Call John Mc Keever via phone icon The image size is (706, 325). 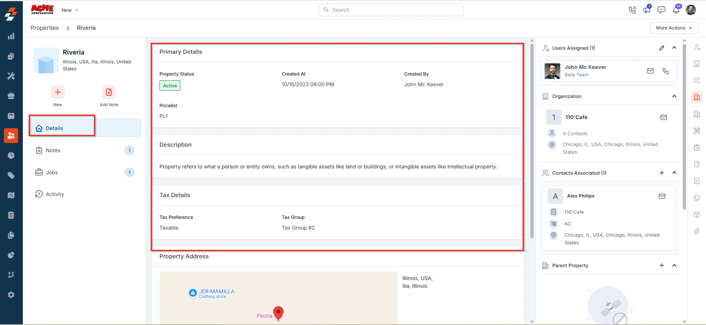665,71
